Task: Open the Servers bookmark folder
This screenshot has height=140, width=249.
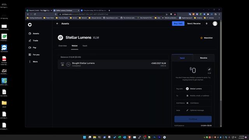Action: click(74, 18)
